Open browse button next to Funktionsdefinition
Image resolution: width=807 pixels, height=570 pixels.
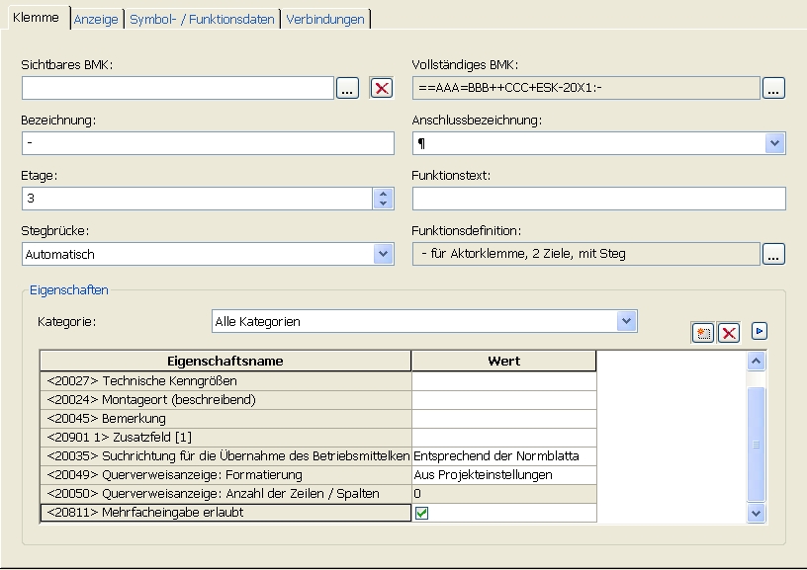tap(773, 254)
